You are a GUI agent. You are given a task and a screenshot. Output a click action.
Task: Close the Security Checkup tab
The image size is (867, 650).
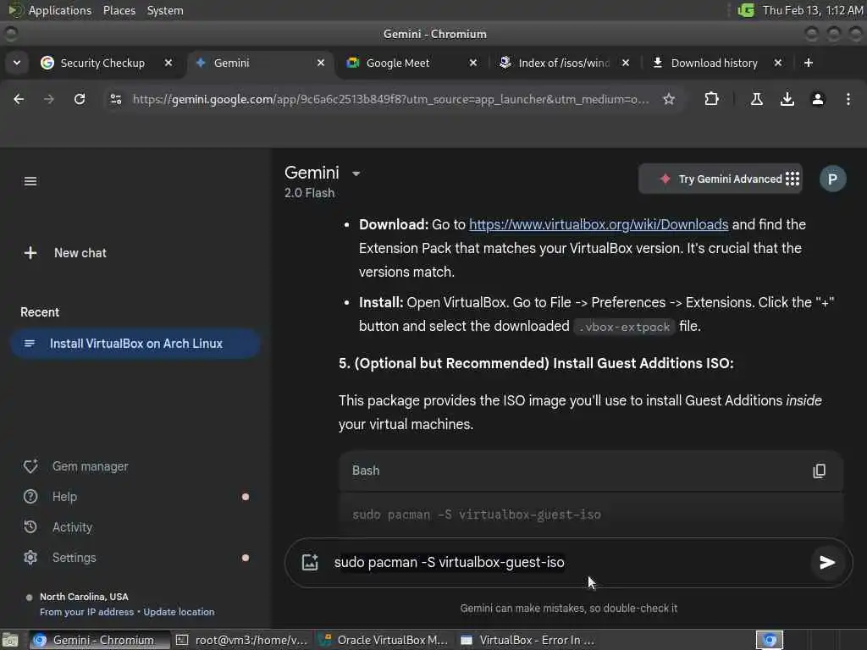pos(168,63)
